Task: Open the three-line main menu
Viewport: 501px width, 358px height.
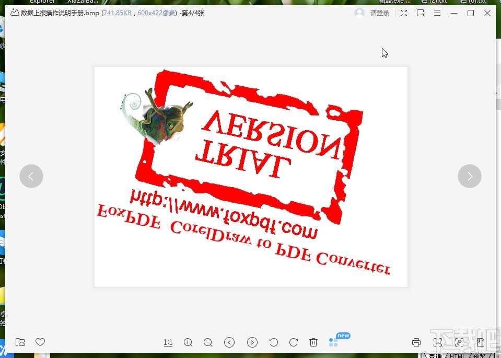Action: coord(437,13)
